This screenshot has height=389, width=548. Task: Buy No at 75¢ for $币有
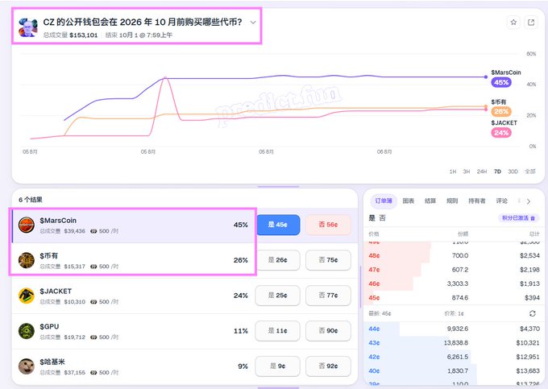tap(328, 260)
